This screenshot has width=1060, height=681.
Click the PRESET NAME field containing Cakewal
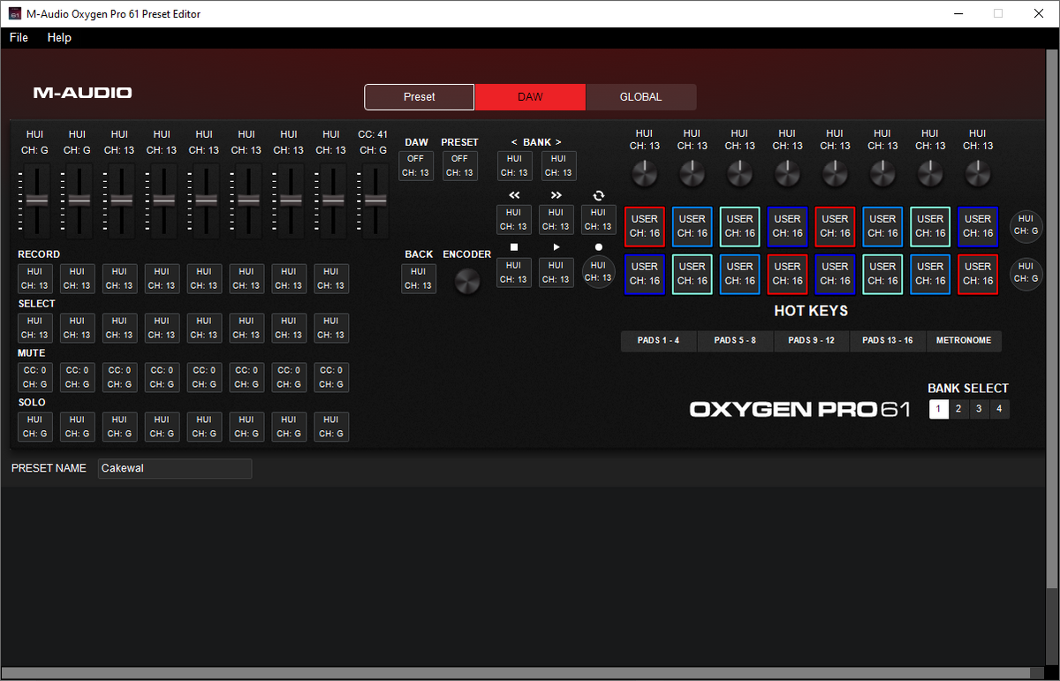click(x=175, y=469)
